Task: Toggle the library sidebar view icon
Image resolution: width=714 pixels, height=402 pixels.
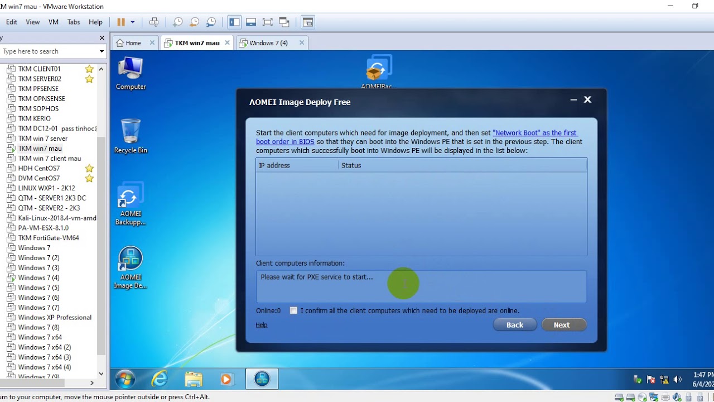Action: tap(234, 22)
